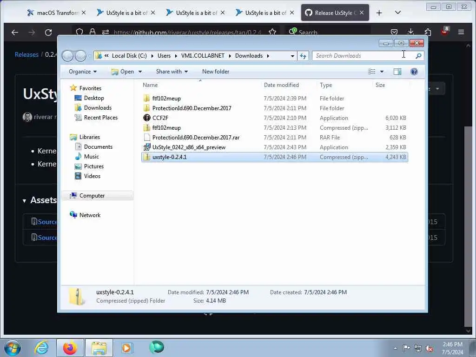This screenshot has height=357, width=476.
Task: Click the New folder button
Action: [216, 72]
